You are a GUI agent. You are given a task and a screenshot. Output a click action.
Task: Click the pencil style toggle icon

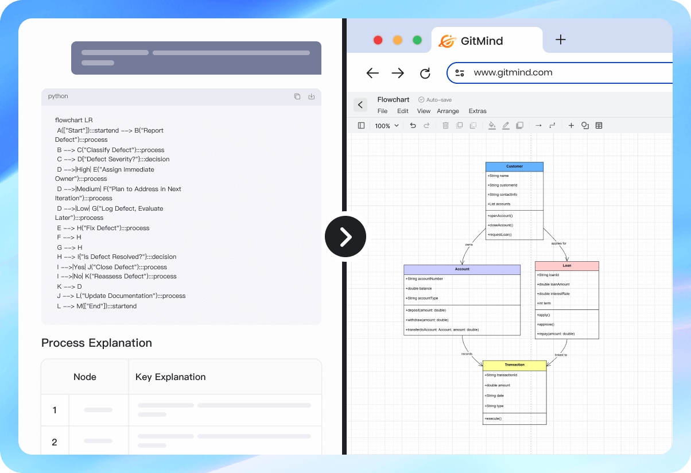click(506, 125)
